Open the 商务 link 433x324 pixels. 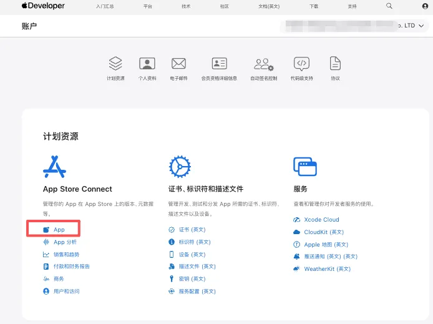tap(59, 278)
